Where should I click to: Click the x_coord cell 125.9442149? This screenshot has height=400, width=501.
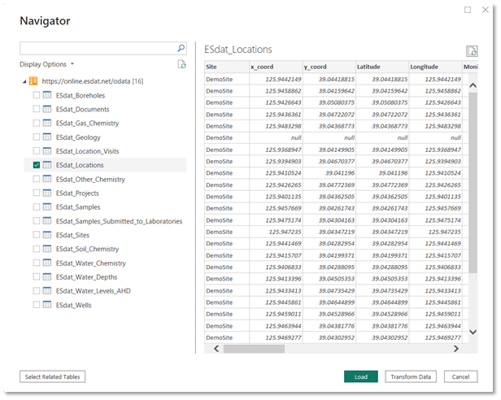pyautogui.click(x=276, y=79)
